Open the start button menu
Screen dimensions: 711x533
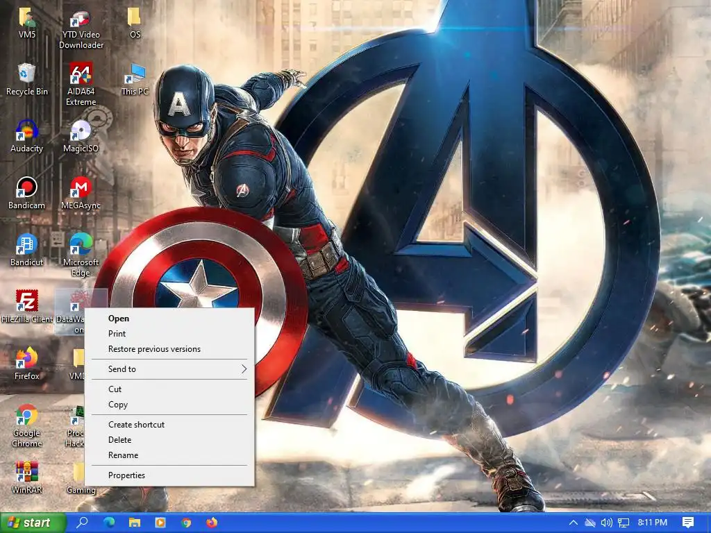click(33, 523)
